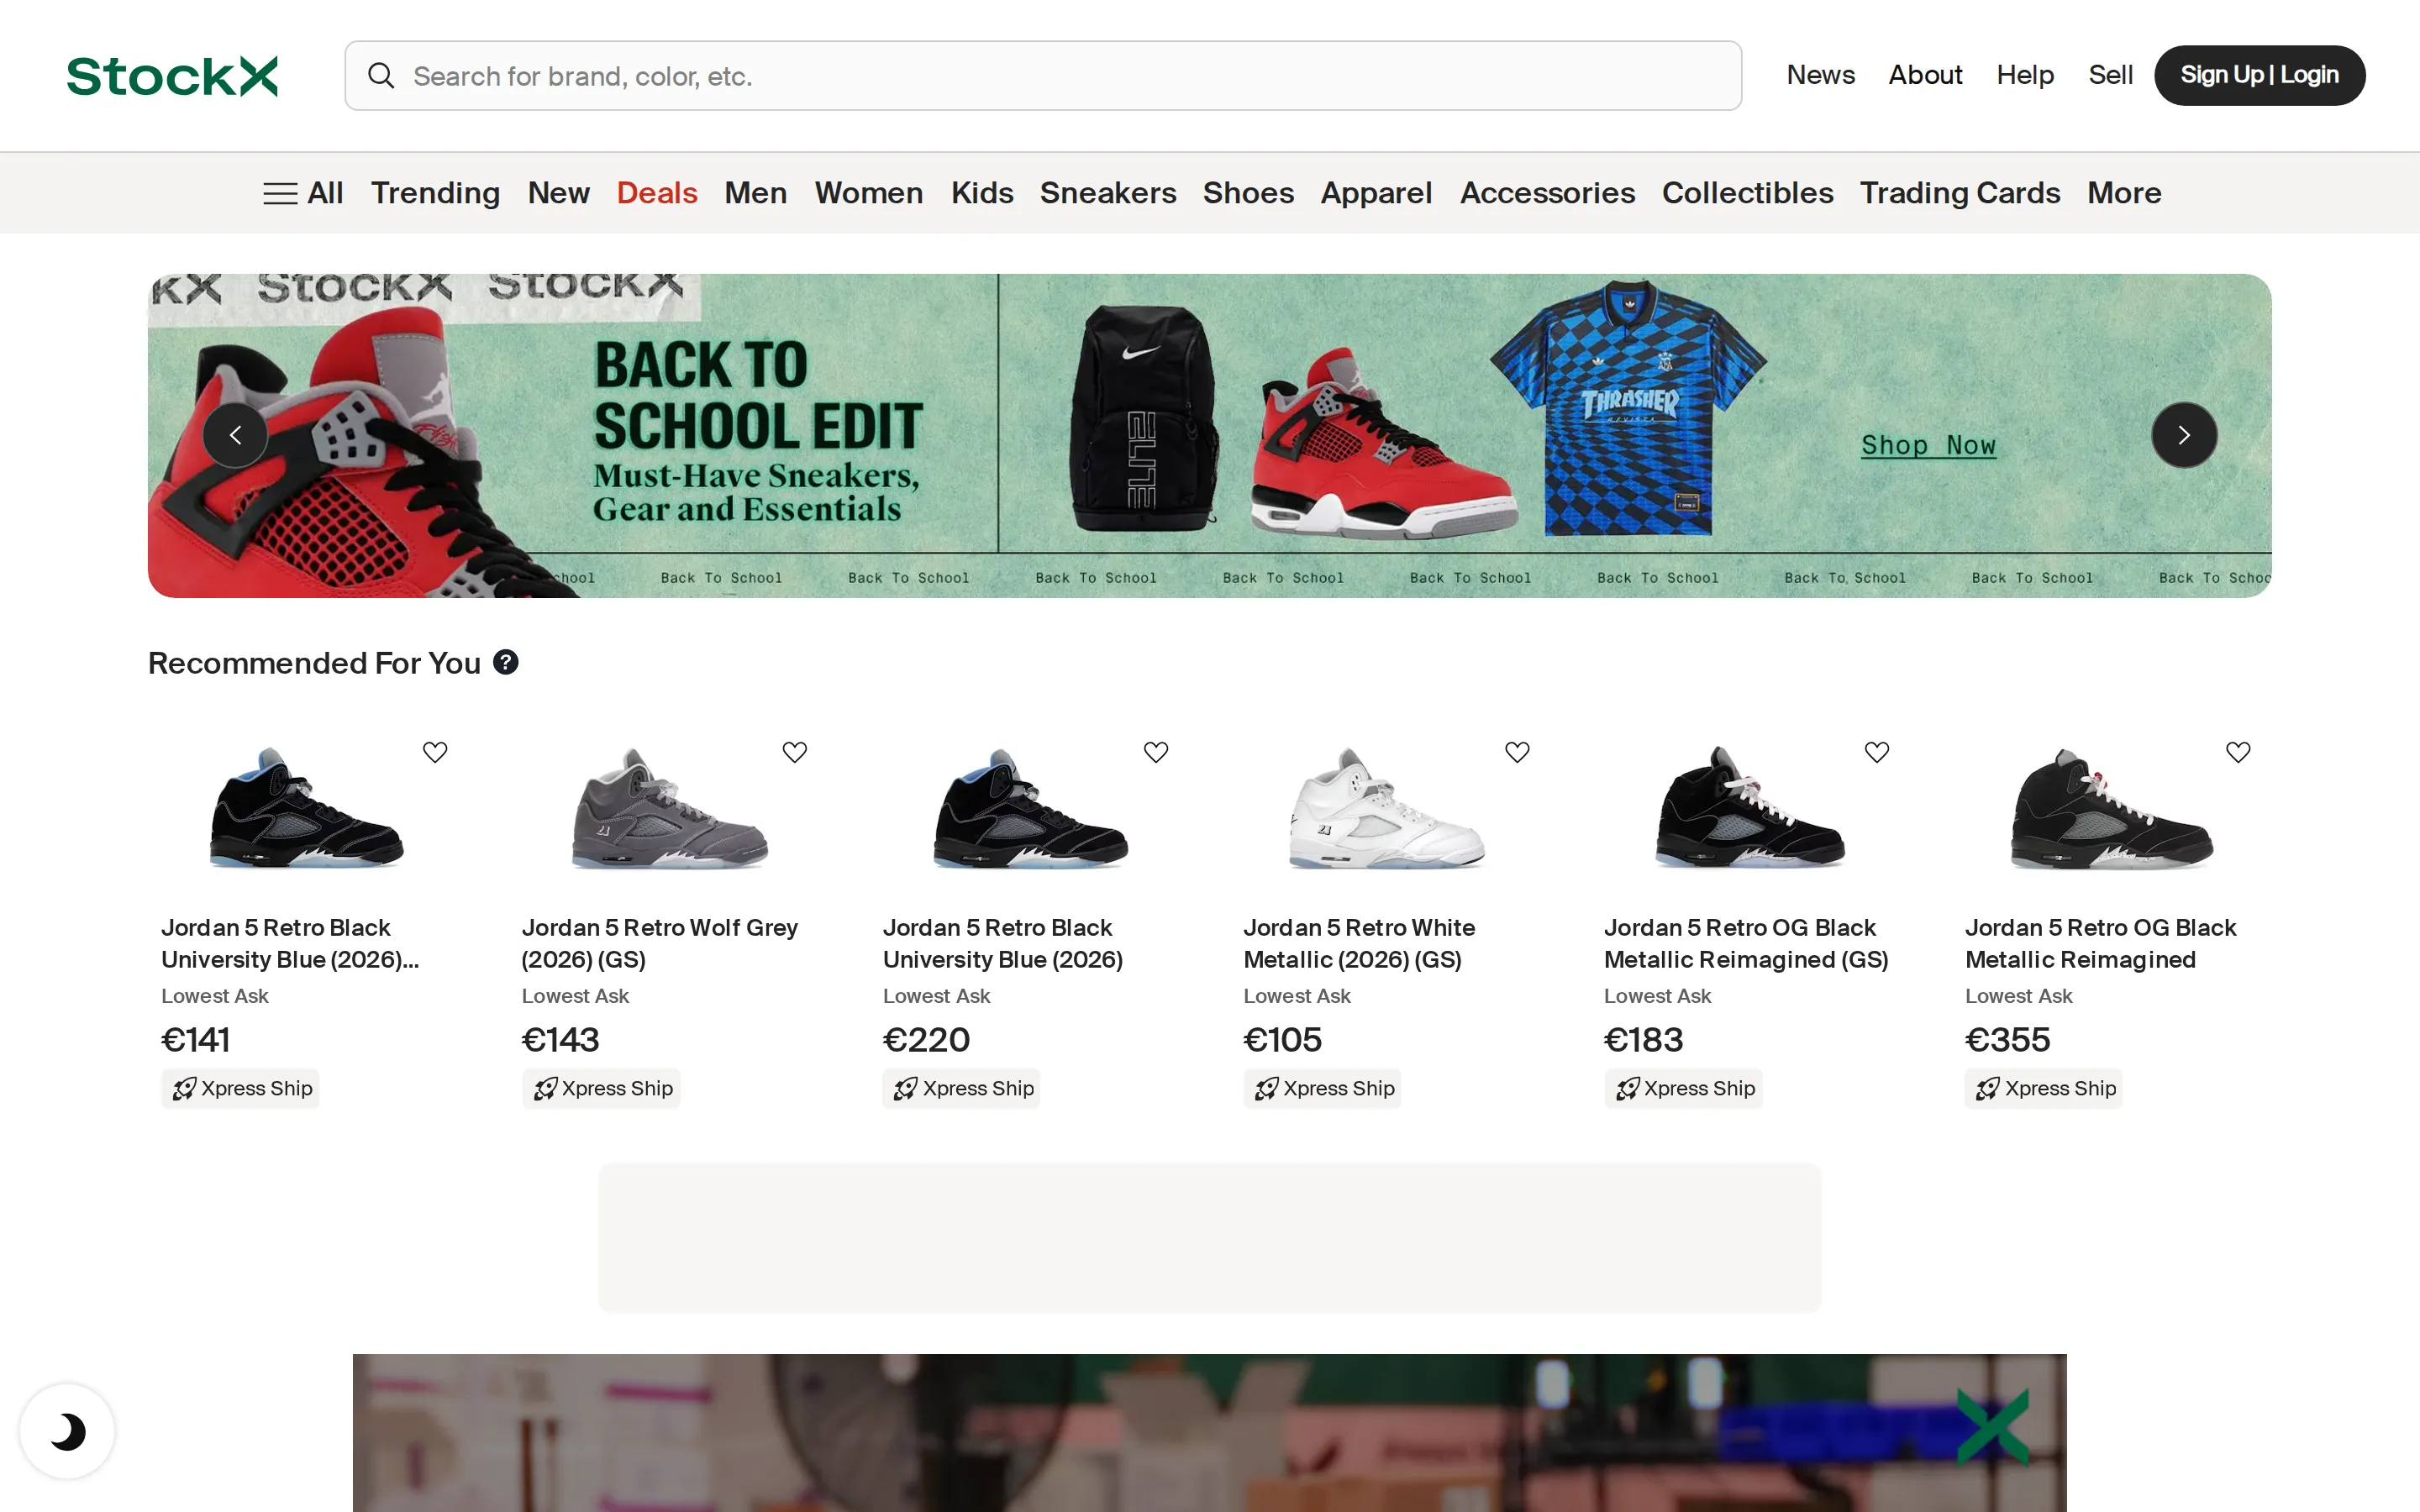Show previous banner slide arrow
Screen dimensions: 2420x1512
235,435
